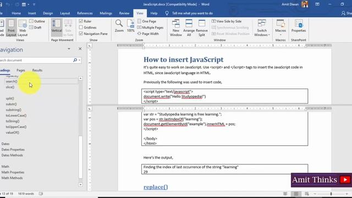Enable View Side by Side
Screen dimensions: 352x198
[x=227, y=21]
